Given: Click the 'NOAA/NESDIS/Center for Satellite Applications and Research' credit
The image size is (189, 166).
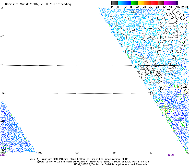Looking at the screenshot, I should [110, 164].
